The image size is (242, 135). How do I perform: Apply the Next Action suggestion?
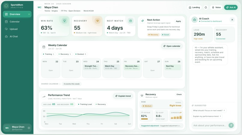(178, 21)
